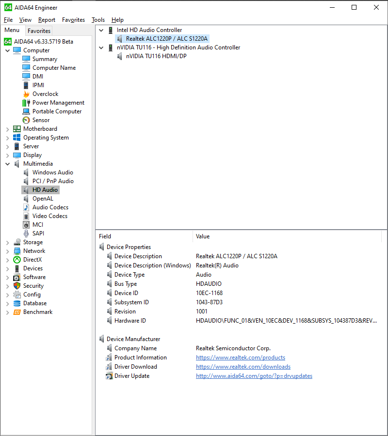Click the Video Codecs film icon
Screen dimensions: 388x436
click(26, 216)
